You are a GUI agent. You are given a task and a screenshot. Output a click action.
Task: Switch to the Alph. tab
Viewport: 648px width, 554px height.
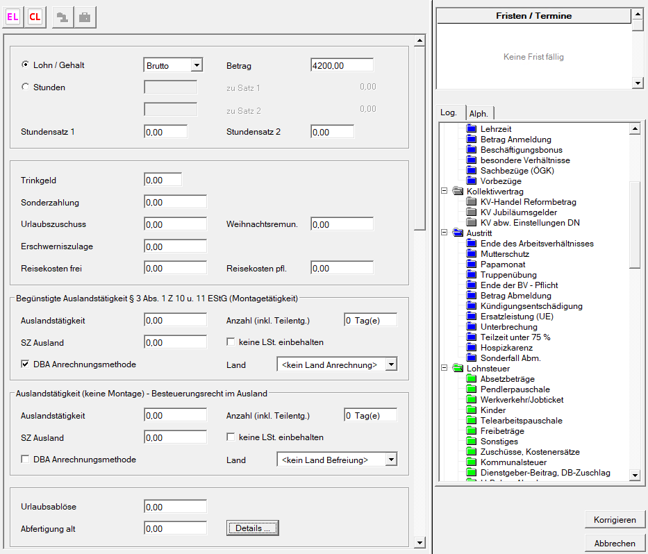[479, 114]
